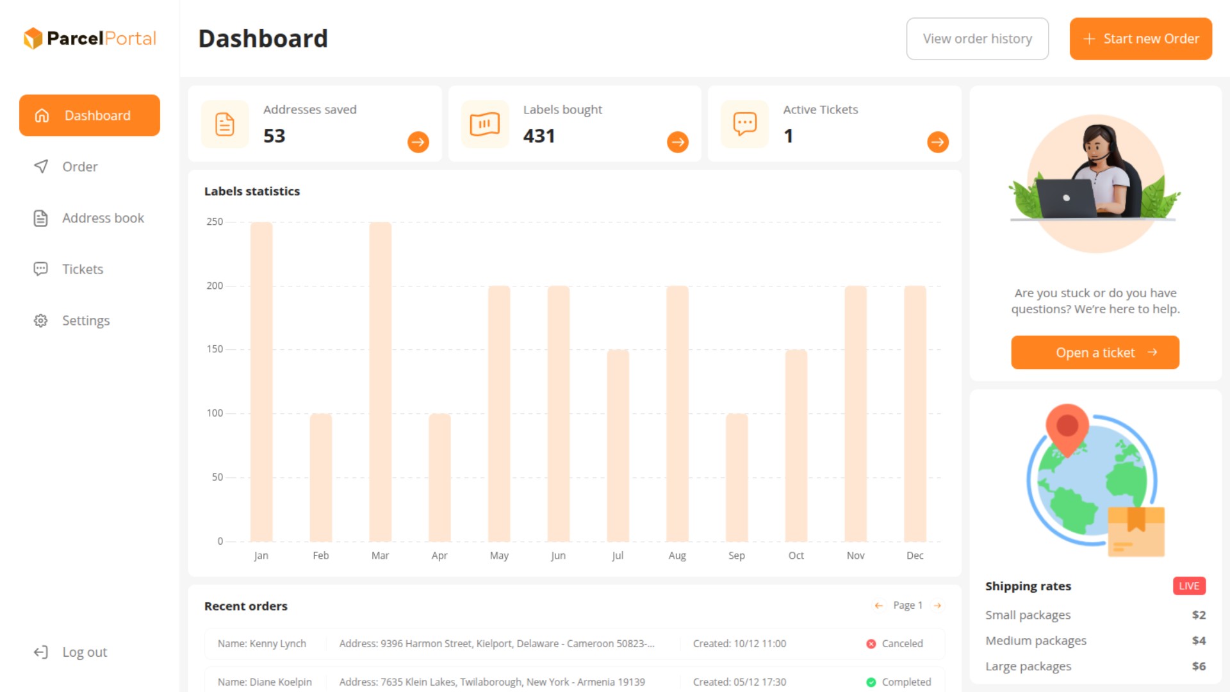The height and width of the screenshot is (692, 1230).
Task: Select the Dashboard sidebar item
Action: pos(90,115)
